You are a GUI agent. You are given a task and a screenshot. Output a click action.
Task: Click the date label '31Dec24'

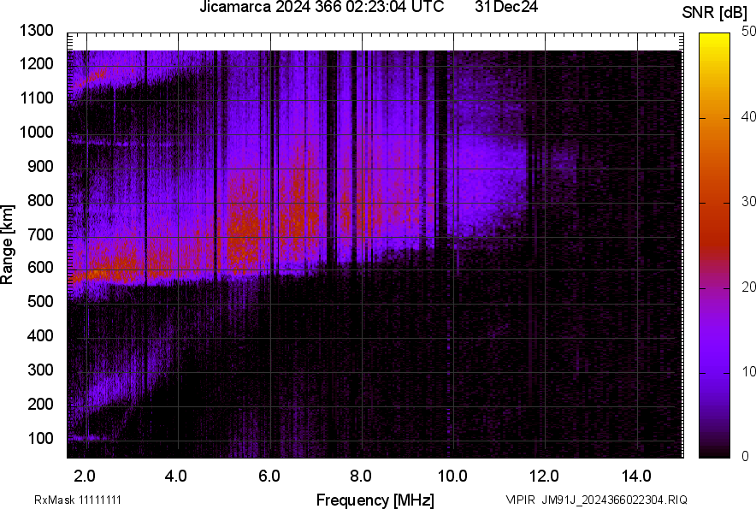(x=506, y=7)
